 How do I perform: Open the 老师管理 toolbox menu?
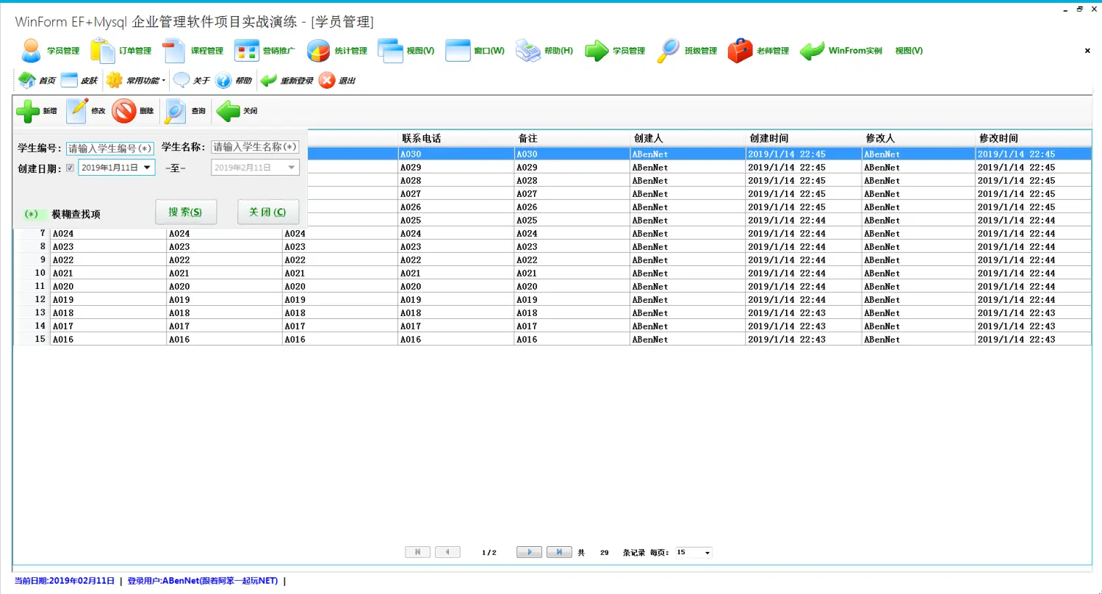point(759,51)
